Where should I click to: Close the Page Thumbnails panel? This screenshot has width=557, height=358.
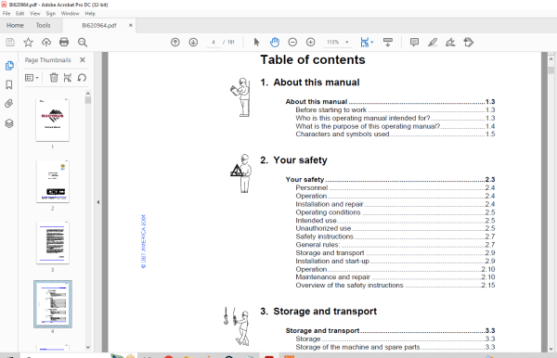(83, 59)
